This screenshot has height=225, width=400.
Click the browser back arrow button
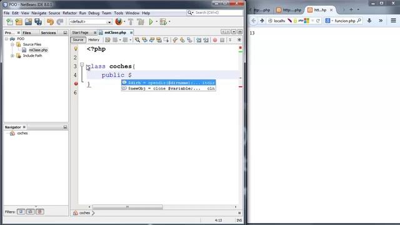tap(253, 21)
